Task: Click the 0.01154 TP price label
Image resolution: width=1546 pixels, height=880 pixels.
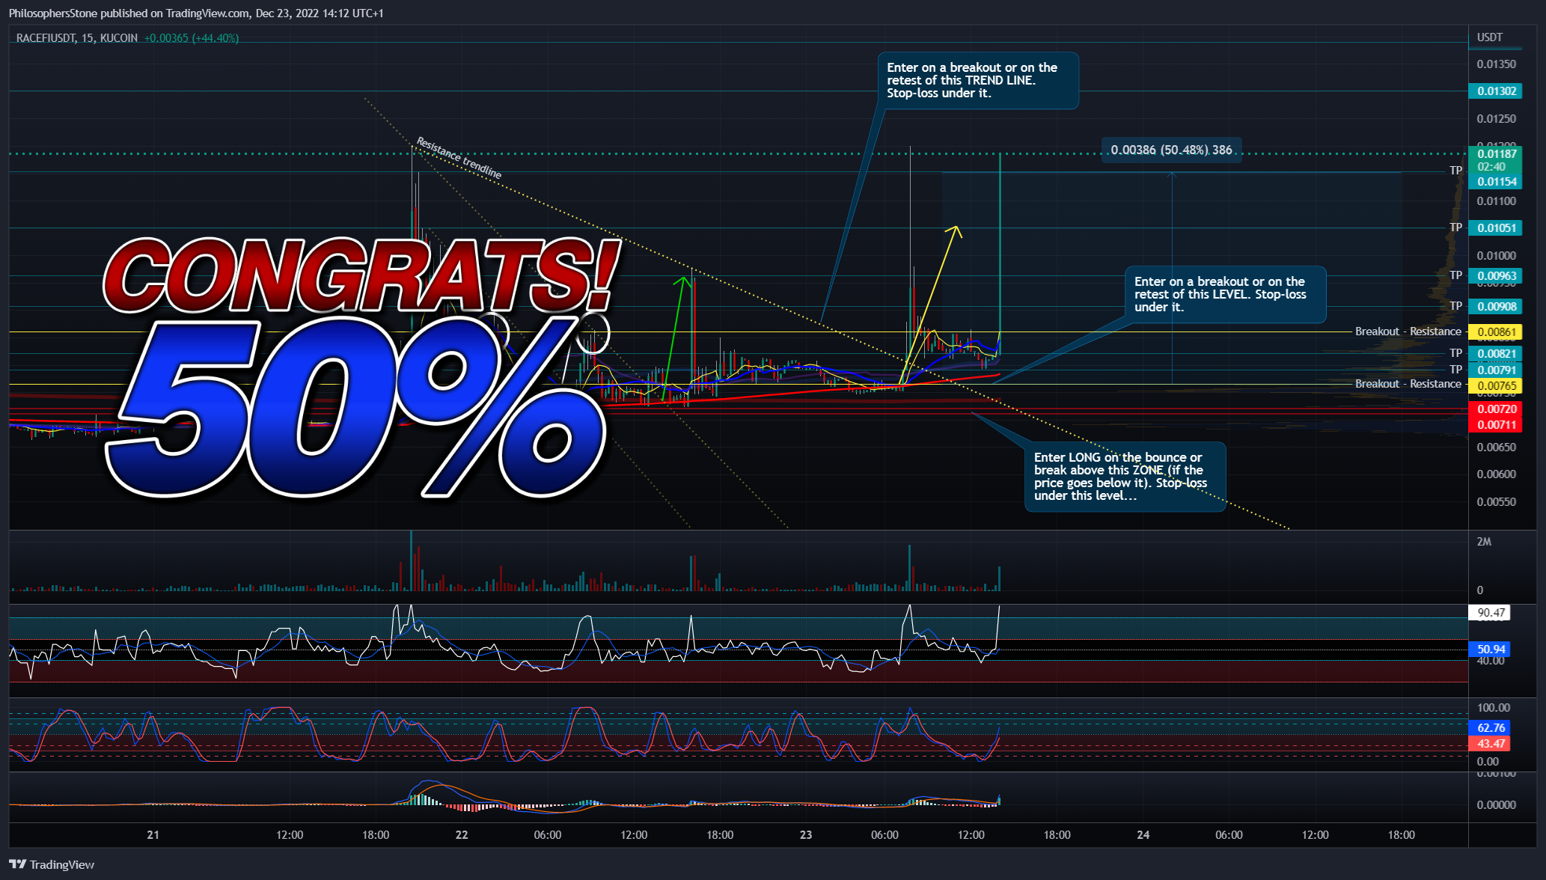Action: [x=1496, y=182]
